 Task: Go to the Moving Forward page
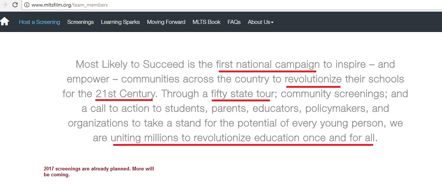166,22
